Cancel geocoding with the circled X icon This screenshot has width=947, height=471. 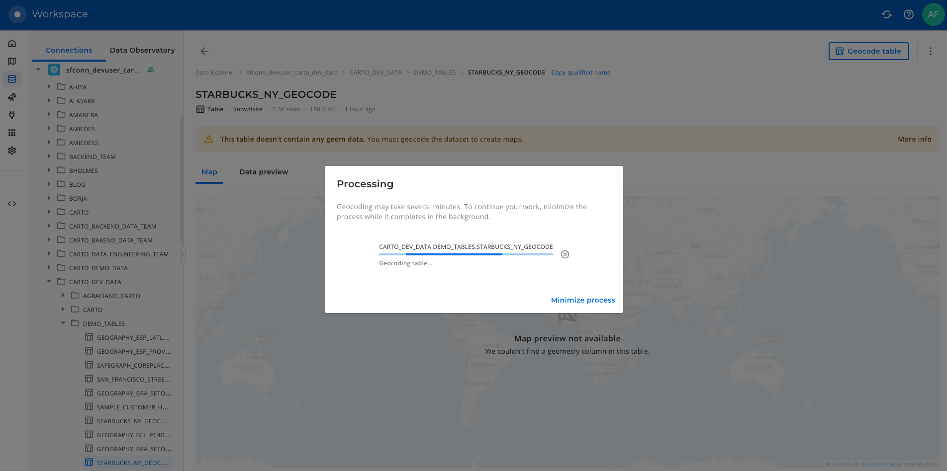click(x=565, y=254)
